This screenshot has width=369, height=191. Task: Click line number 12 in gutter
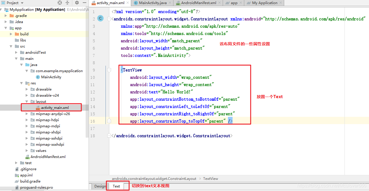pos(92,92)
